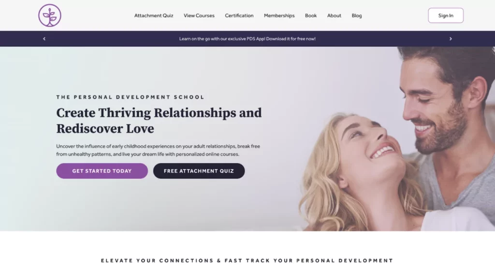Click the Sign In button
Screen dimensions: 495x272
(x=445, y=15)
